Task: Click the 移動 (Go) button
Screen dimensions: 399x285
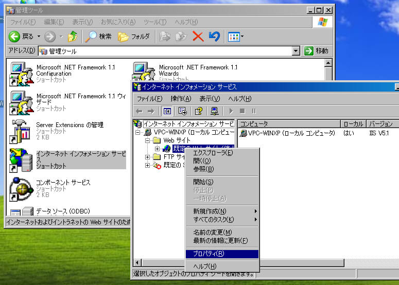Action: pyautogui.click(x=316, y=51)
